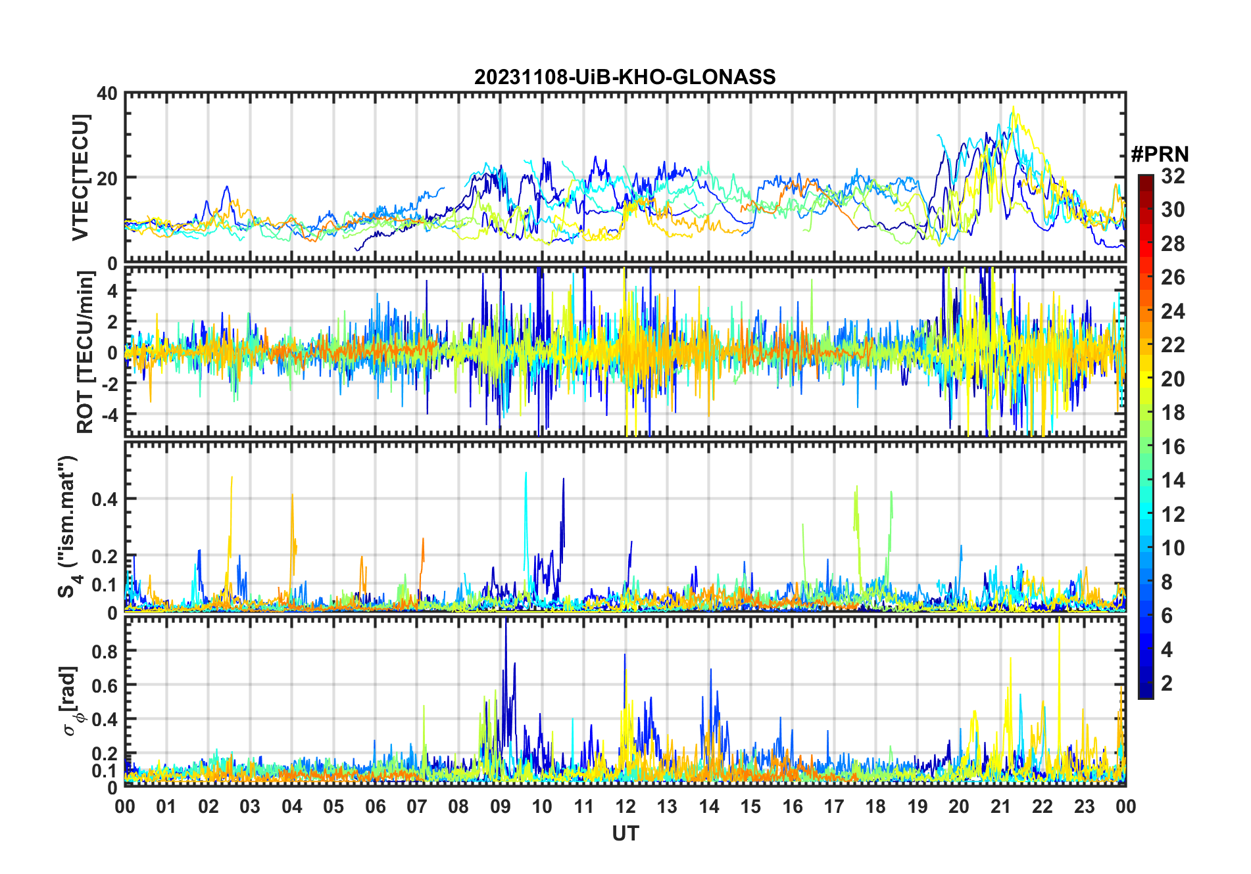Click colorbar tick label 32

click(x=1173, y=176)
